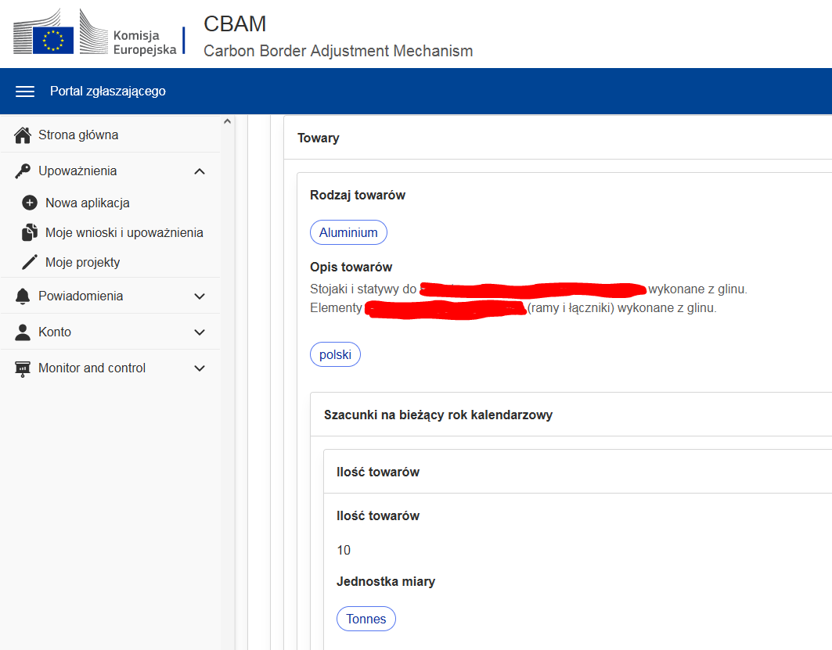The width and height of the screenshot is (832, 650).
Task: Click the Towary section header
Action: [x=319, y=138]
